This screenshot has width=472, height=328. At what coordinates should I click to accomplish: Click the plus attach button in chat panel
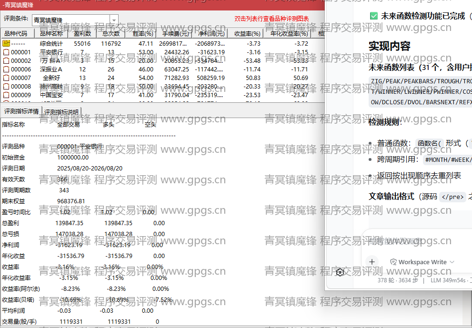coord(372,262)
